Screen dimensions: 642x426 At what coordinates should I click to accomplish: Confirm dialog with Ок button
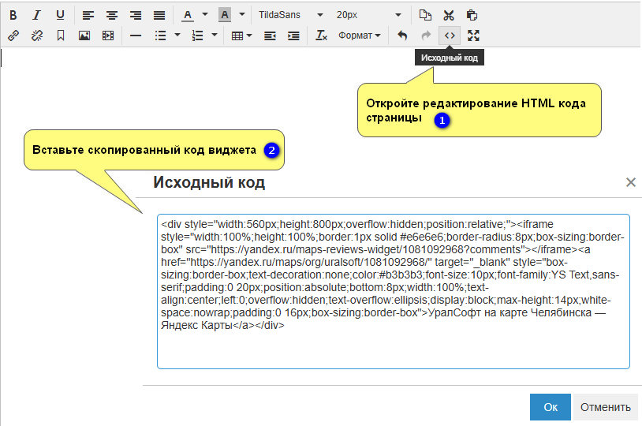click(551, 407)
